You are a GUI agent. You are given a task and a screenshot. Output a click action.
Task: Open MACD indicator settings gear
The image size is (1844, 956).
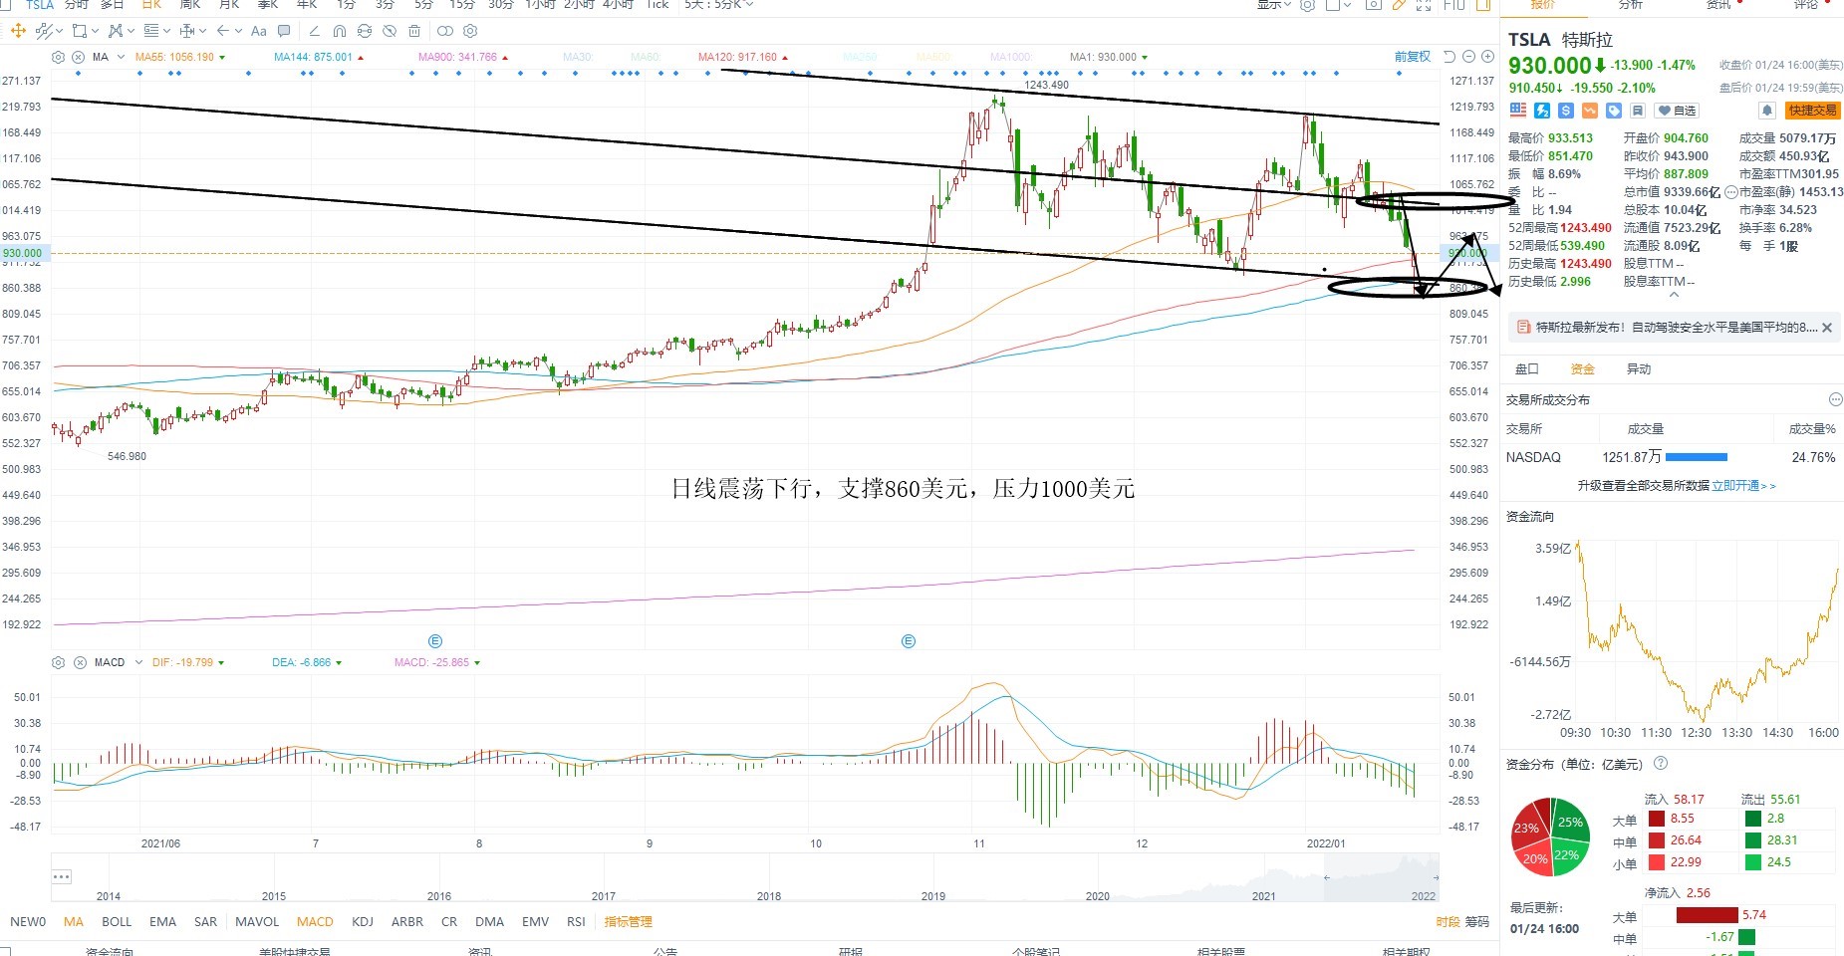58,662
